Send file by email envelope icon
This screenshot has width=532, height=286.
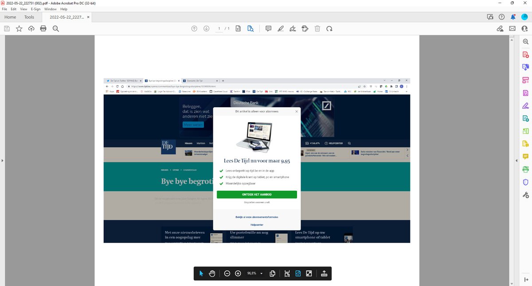[512, 28]
